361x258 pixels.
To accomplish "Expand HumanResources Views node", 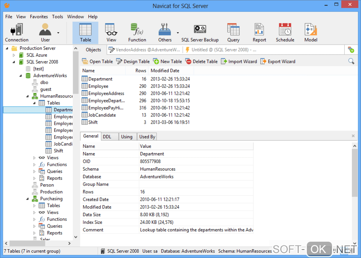I will point(34,158).
